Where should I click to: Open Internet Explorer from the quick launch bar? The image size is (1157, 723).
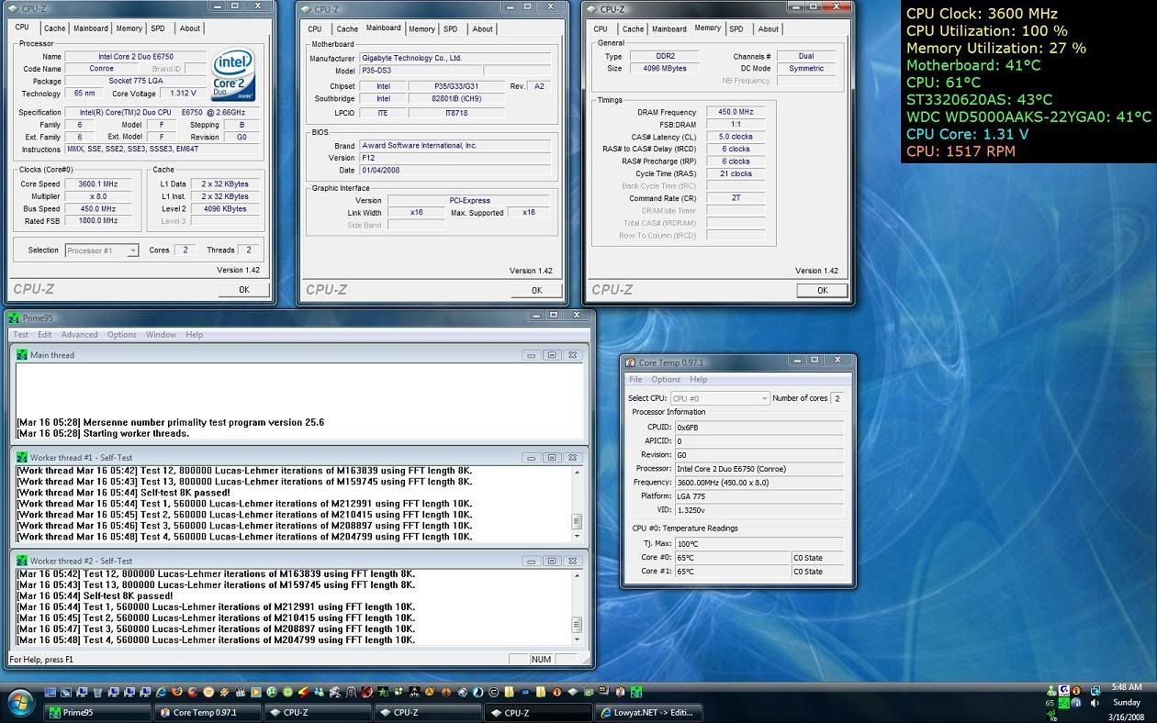[162, 692]
